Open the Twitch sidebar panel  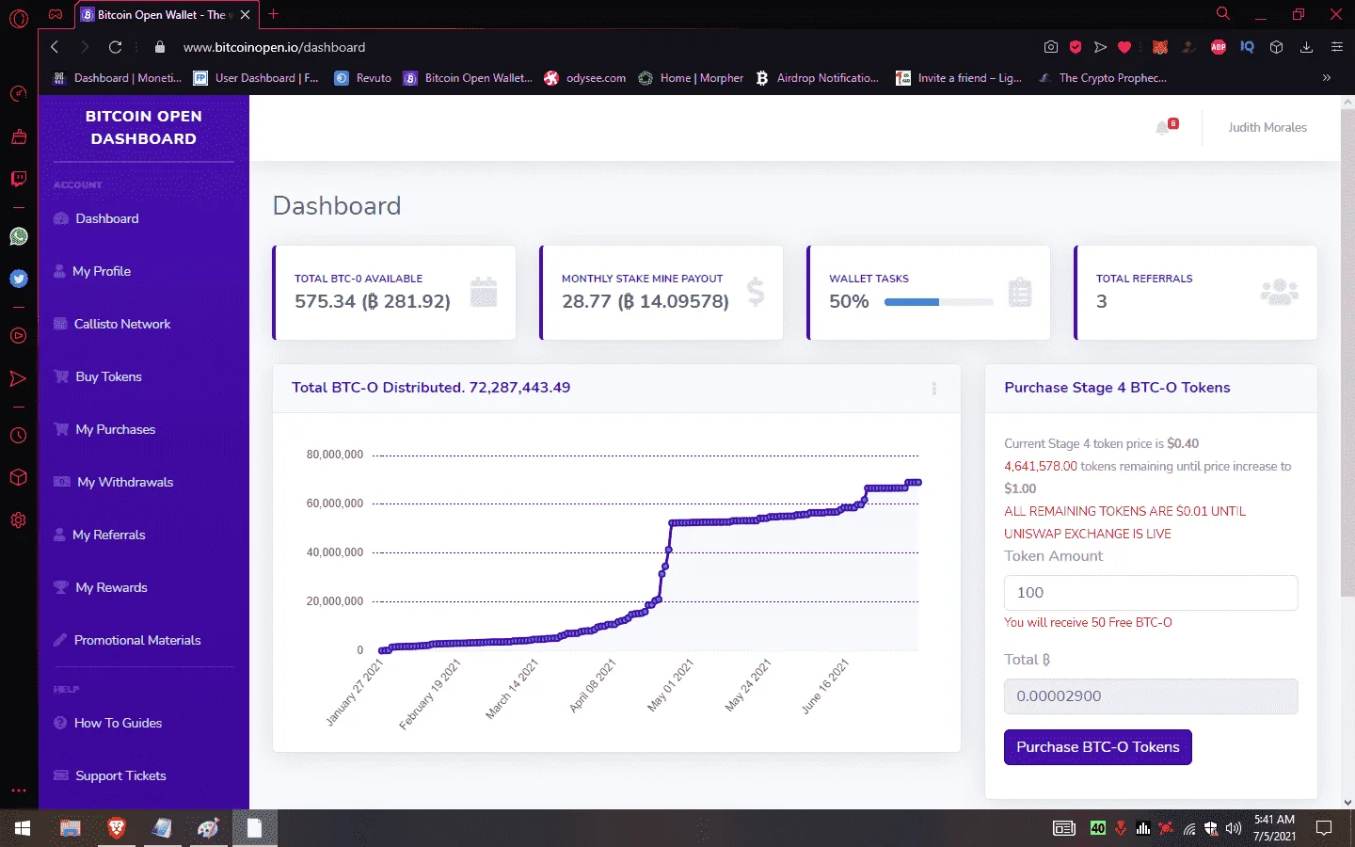coord(18,179)
